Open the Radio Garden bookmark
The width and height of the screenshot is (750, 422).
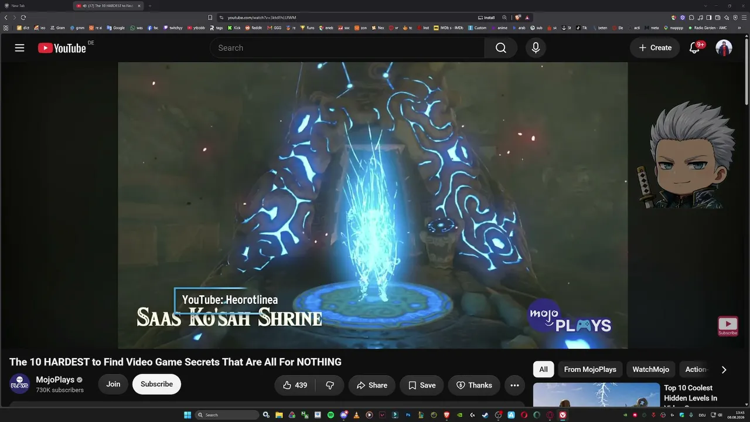coord(708,28)
